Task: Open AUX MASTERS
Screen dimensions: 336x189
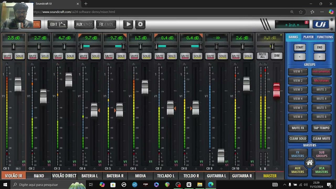Action: (x=298, y=170)
